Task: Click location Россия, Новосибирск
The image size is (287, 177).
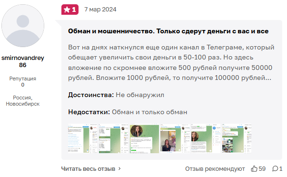Action: click(23, 101)
